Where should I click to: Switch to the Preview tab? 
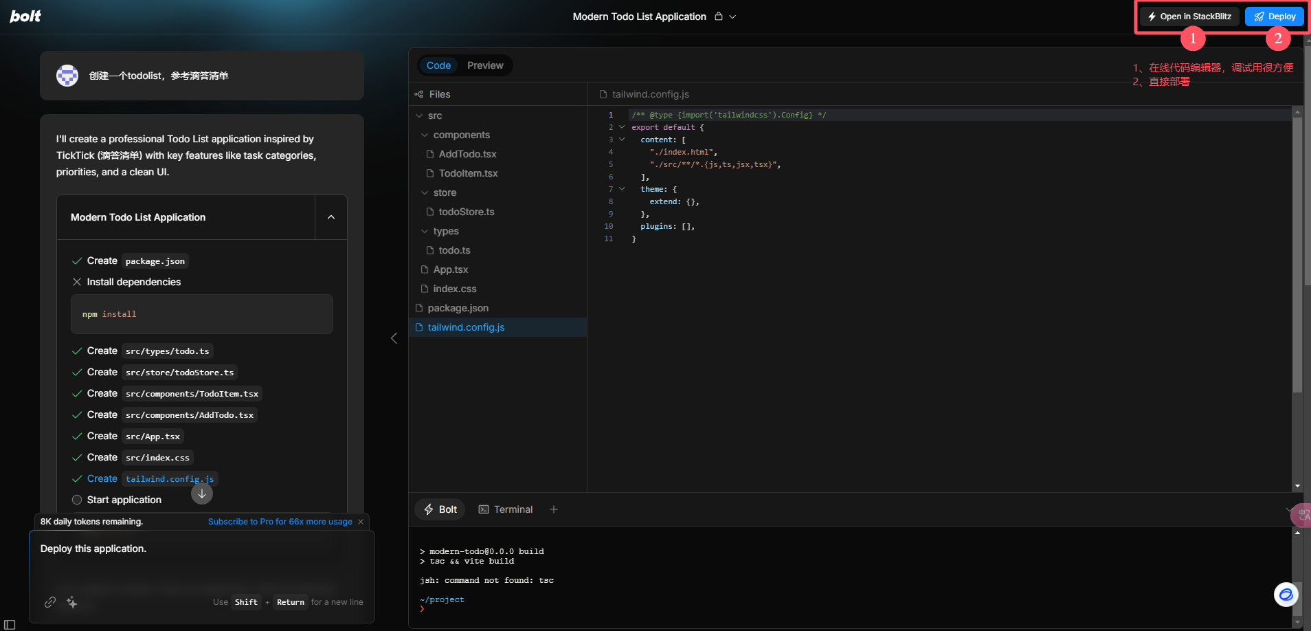pos(485,65)
